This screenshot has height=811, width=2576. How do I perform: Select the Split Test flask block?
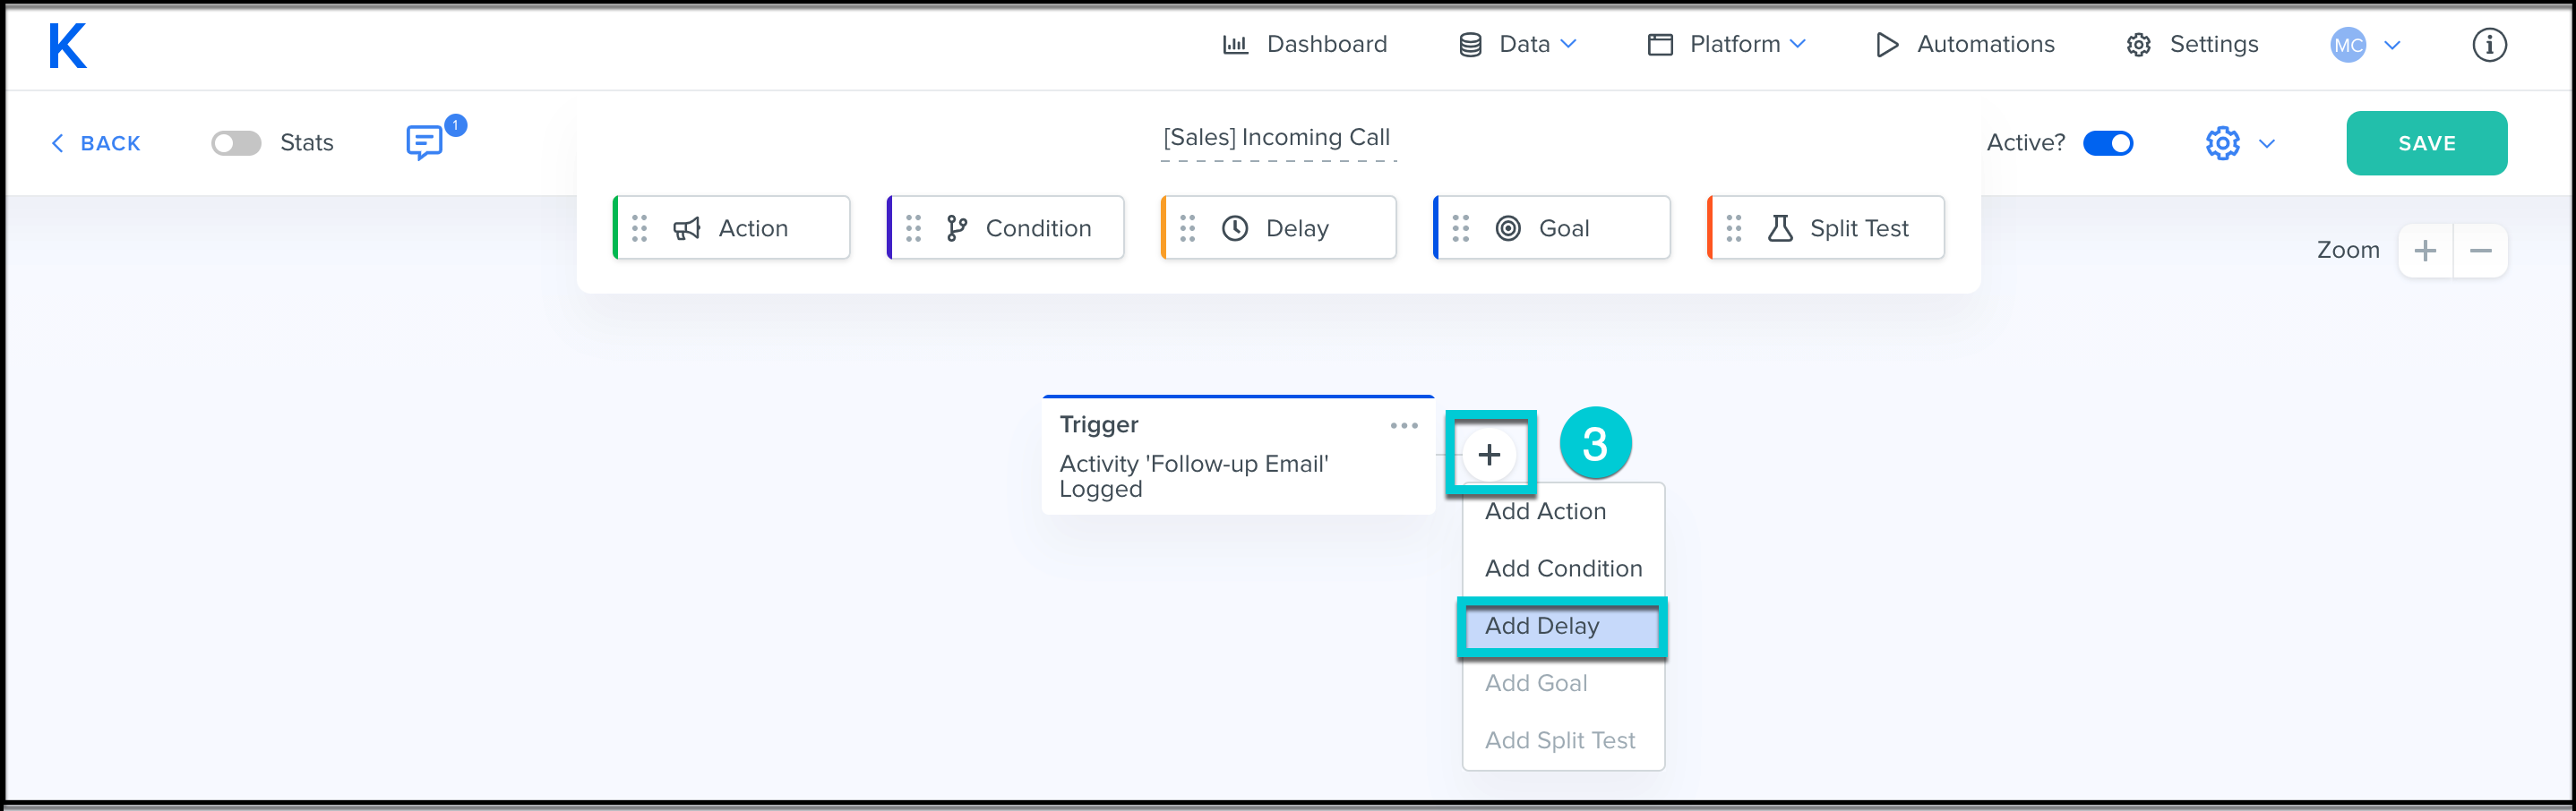(x=1825, y=228)
